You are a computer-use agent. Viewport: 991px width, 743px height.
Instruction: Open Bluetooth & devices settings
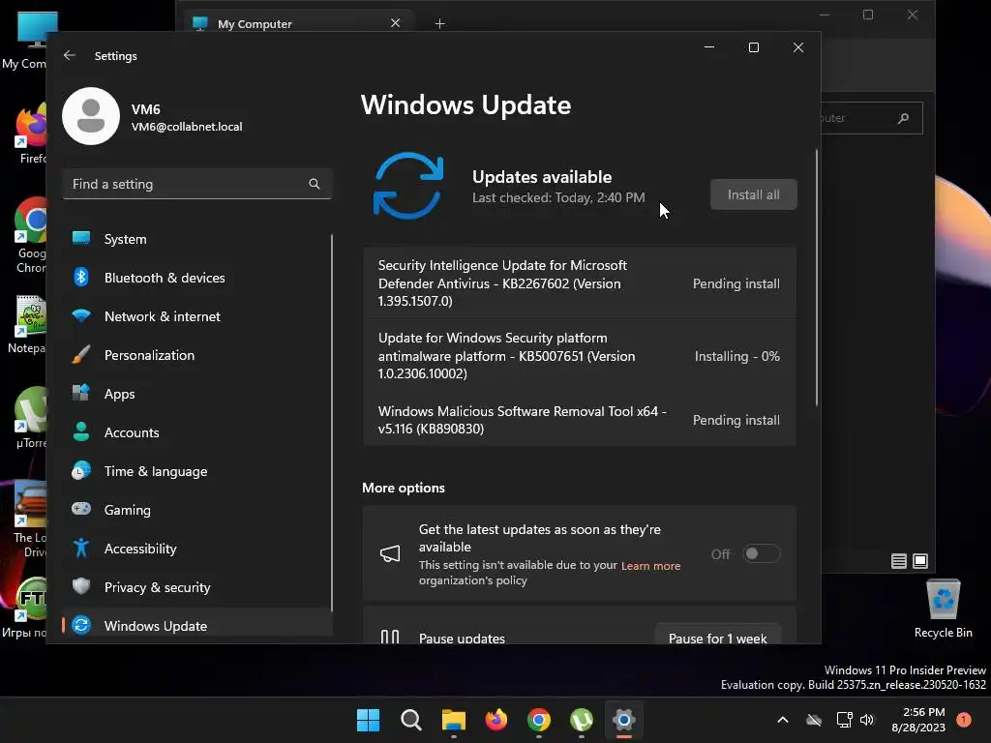coord(197,278)
